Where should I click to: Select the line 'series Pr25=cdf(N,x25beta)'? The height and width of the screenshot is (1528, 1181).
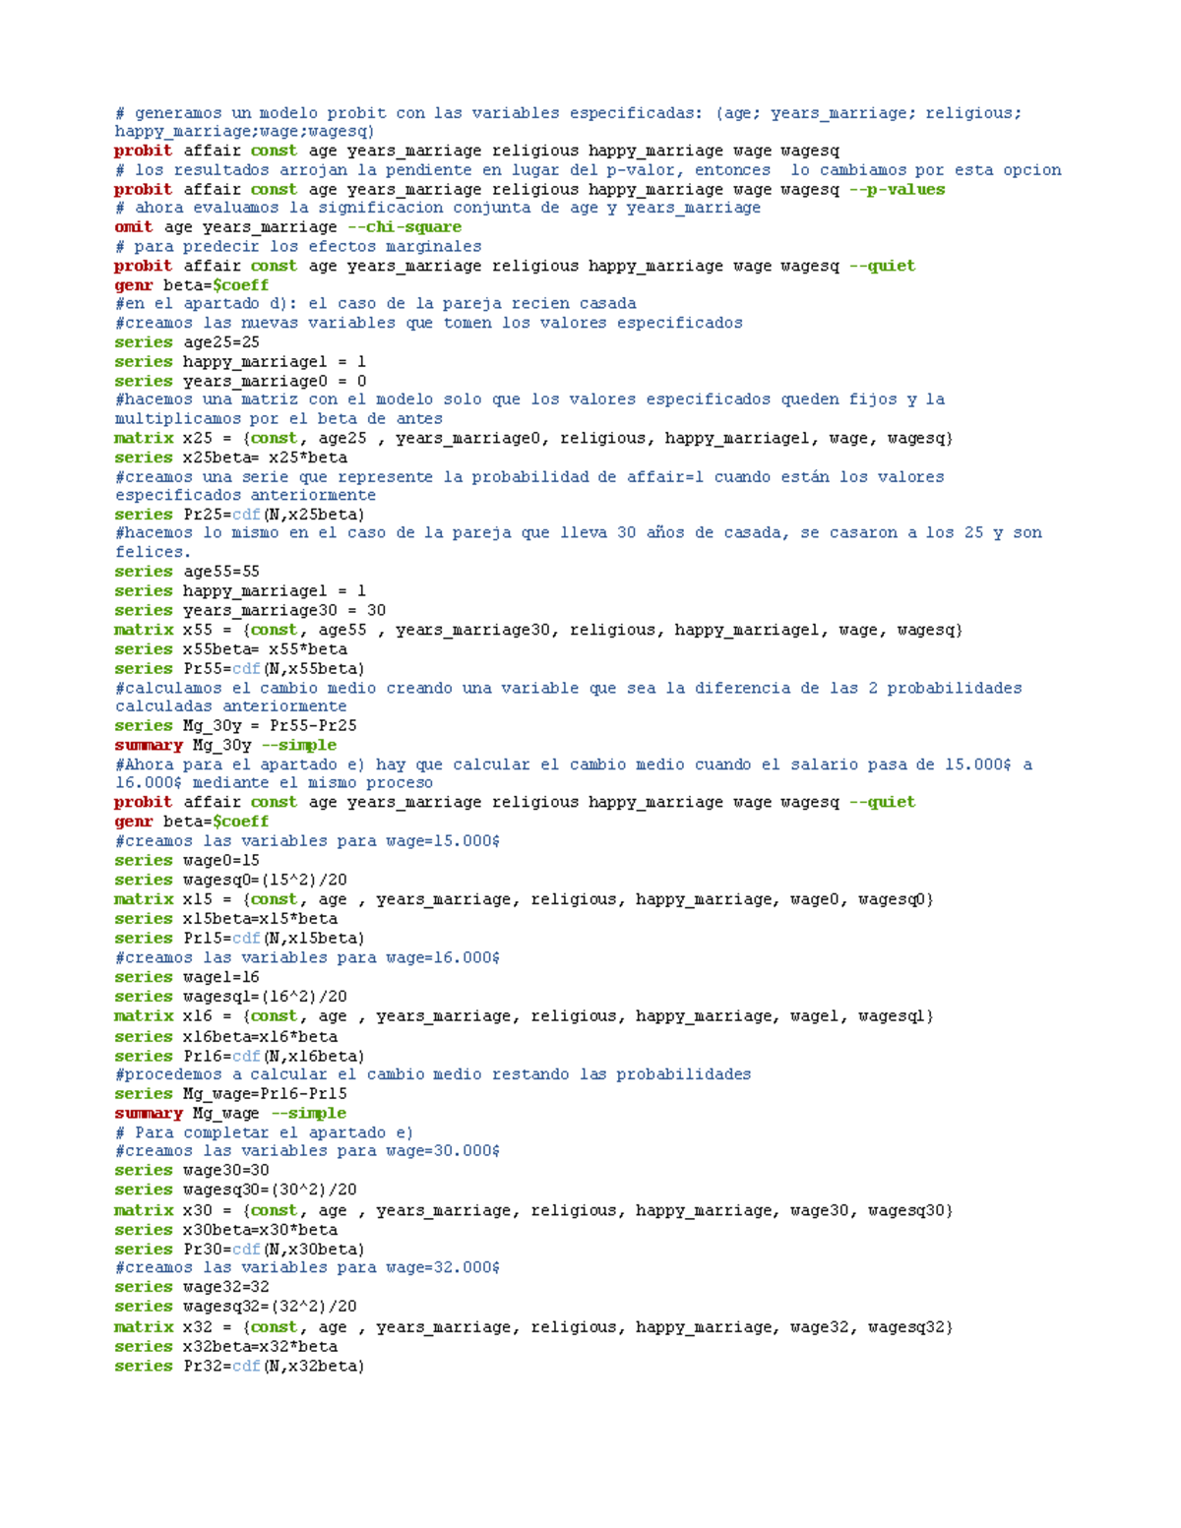[239, 515]
